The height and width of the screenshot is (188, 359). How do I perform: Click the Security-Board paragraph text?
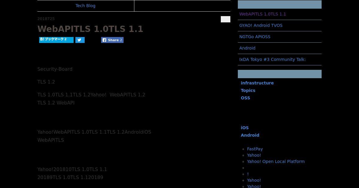click(55, 69)
